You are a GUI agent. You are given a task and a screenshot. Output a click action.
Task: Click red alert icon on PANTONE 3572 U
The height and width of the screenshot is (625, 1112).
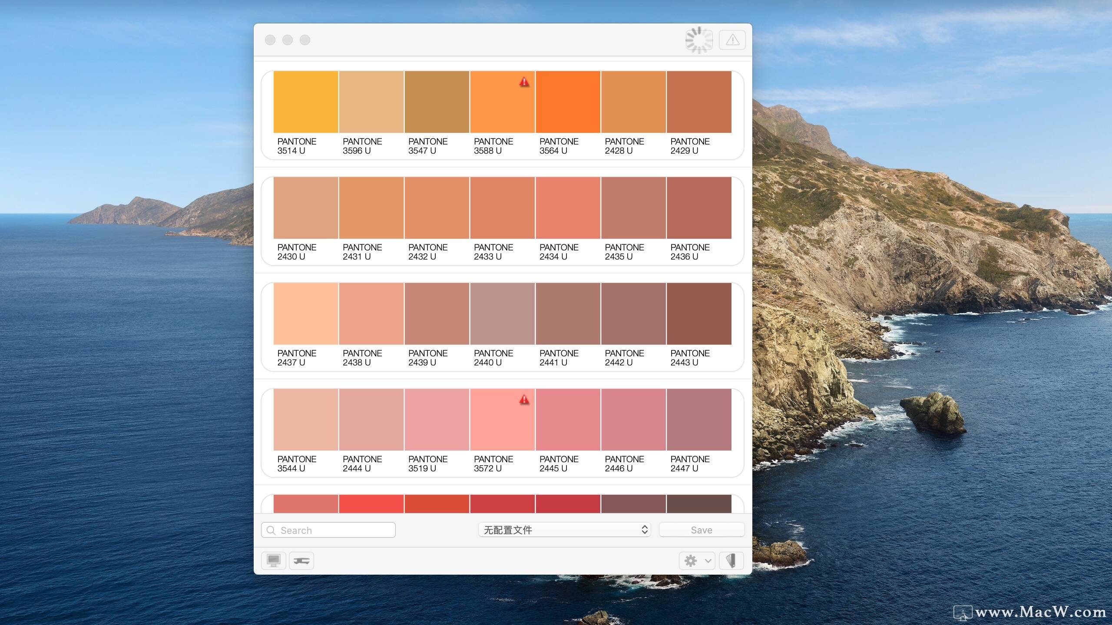pyautogui.click(x=524, y=399)
